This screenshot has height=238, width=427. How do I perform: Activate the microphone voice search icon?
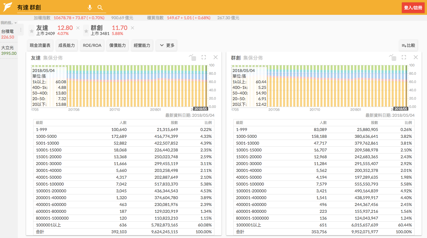pos(90,8)
